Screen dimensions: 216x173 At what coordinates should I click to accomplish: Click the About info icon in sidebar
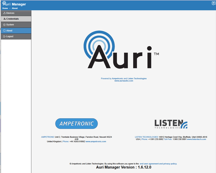[x=5, y=31]
